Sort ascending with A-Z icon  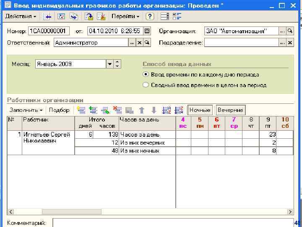[167, 110]
